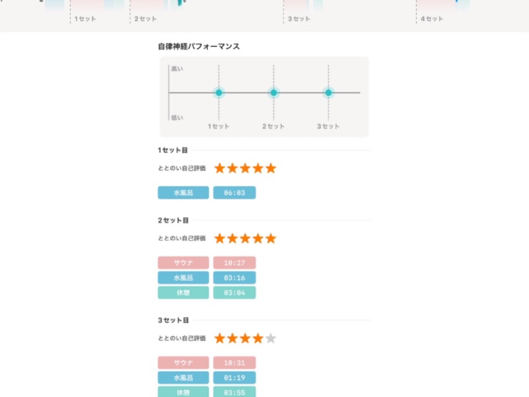Click the third star in 2セット目 rating

[x=245, y=238]
